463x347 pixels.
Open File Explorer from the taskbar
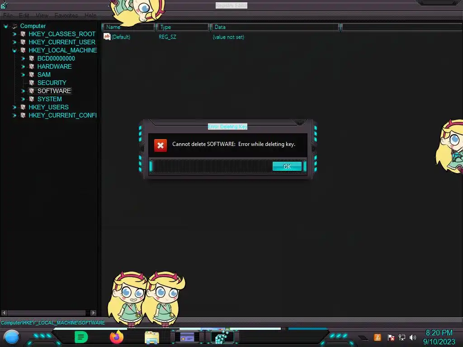152,338
